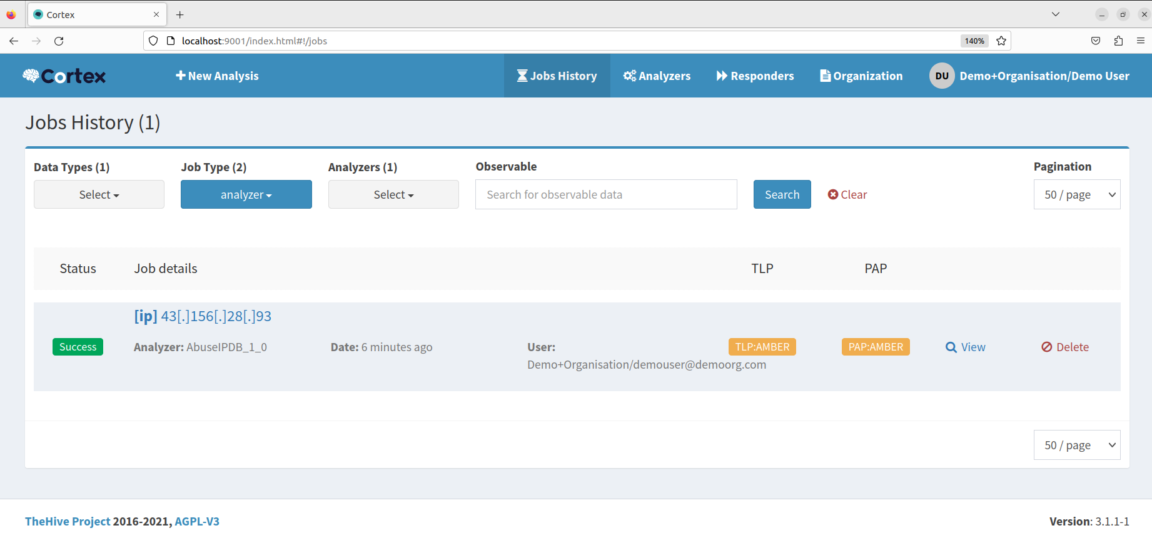
Task: Click the Status column header
Action: 78,268
